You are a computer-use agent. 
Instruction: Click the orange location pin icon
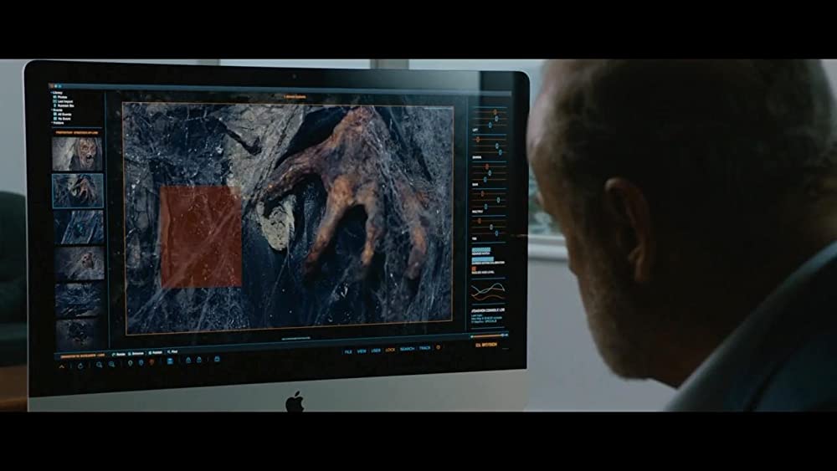(x=151, y=361)
